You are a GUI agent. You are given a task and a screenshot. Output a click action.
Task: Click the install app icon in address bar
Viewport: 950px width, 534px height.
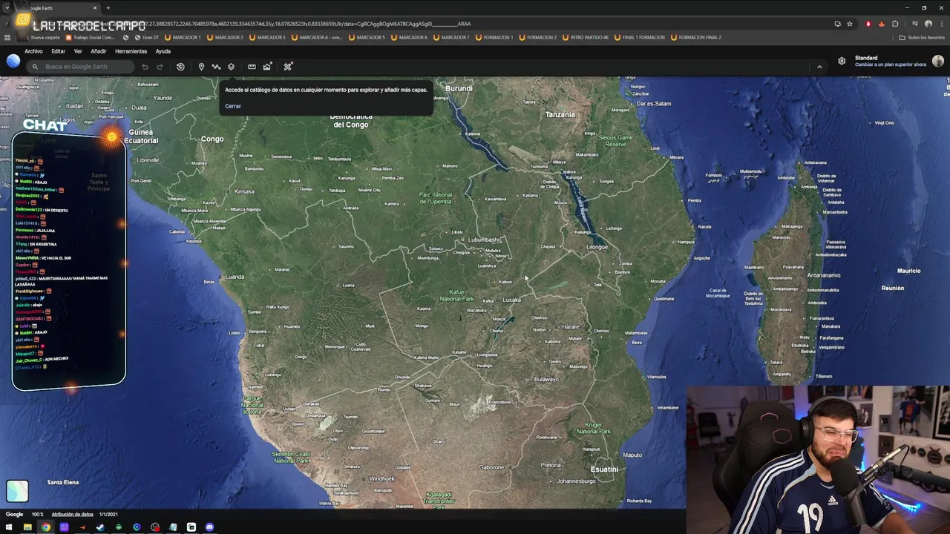coord(837,24)
